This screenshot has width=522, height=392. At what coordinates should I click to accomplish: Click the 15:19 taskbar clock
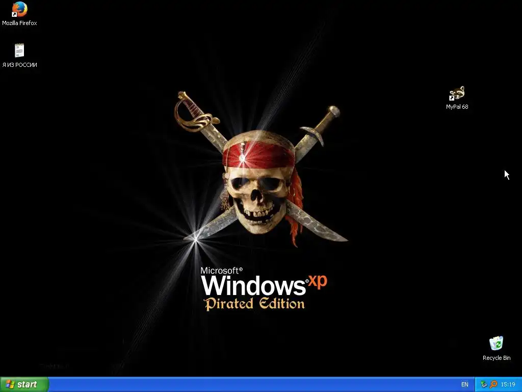point(508,384)
